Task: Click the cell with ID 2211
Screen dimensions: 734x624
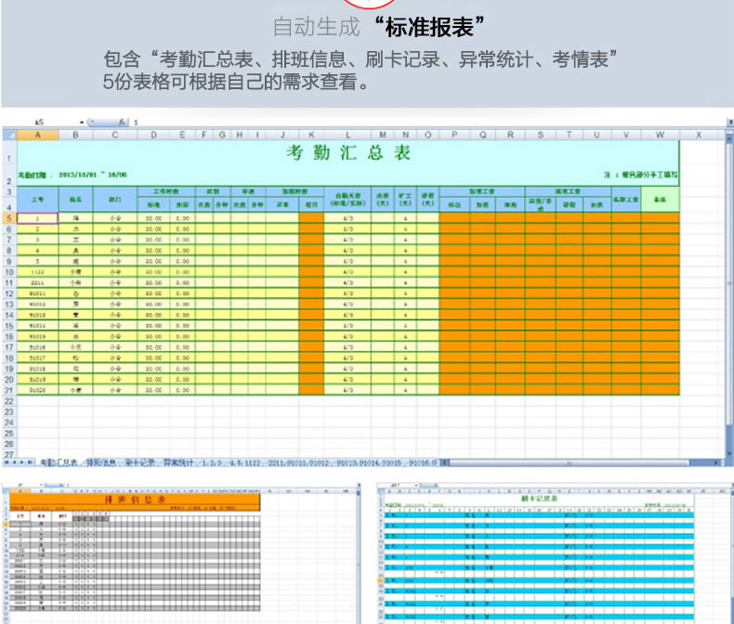Action: [38, 283]
